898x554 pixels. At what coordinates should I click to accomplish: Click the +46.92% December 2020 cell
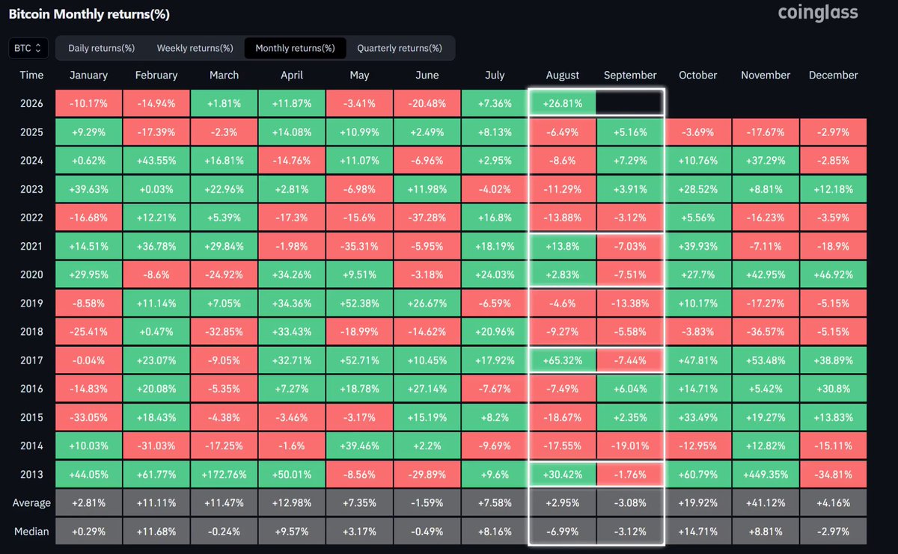(834, 274)
